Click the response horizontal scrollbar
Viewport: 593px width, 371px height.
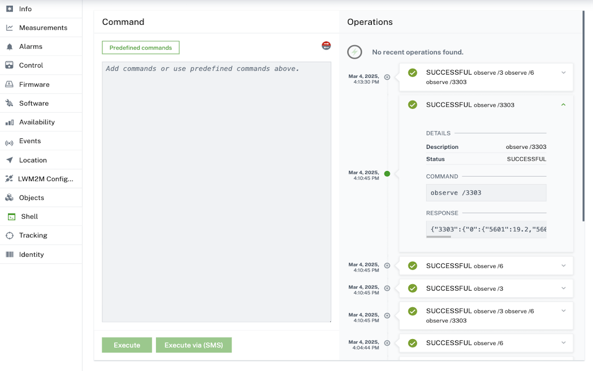pos(439,237)
